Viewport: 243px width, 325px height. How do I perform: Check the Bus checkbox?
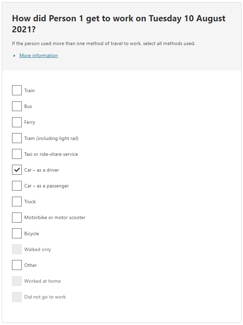[16, 106]
